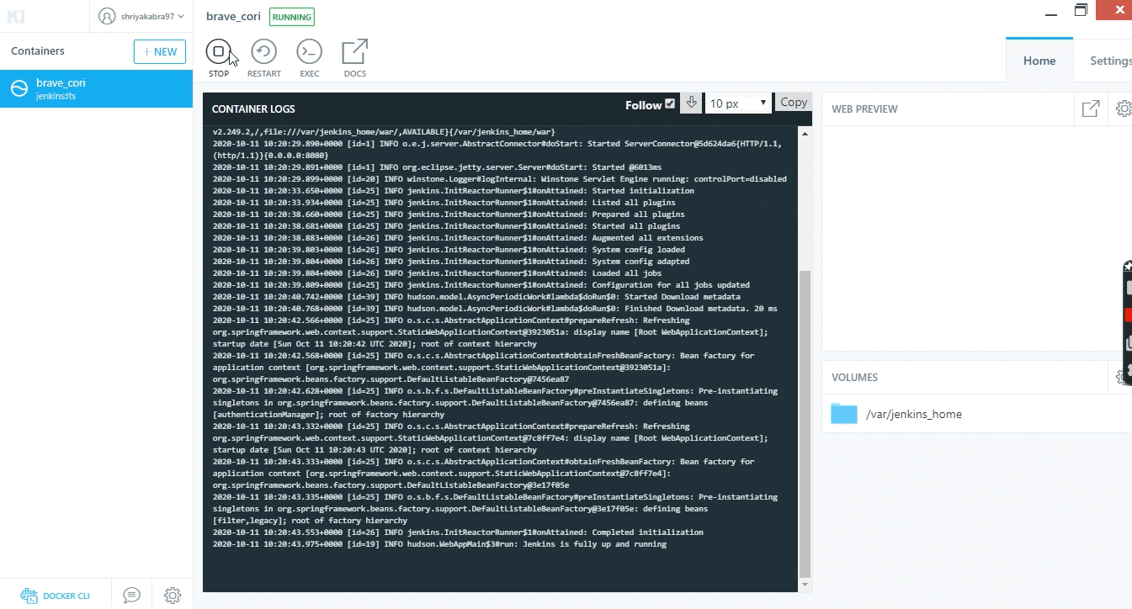This screenshot has height=609, width=1132.
Task: Copy the container logs
Action: coord(793,103)
